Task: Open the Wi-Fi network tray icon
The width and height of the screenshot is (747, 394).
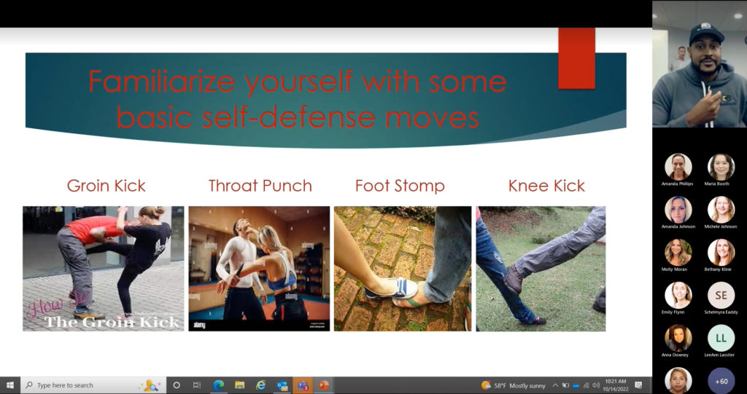Action: click(586, 385)
